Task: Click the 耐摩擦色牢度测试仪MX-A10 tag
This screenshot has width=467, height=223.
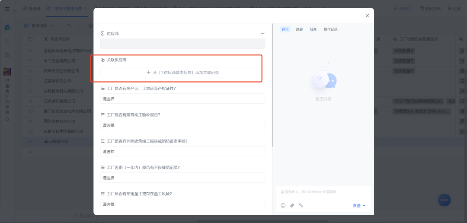Action: coord(422,111)
